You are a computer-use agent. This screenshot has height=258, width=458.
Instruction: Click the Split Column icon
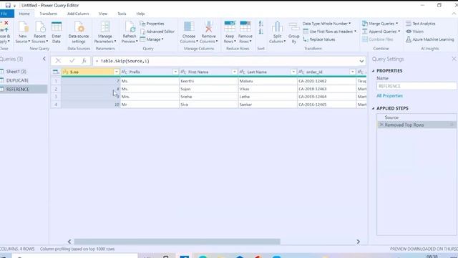pos(277,27)
